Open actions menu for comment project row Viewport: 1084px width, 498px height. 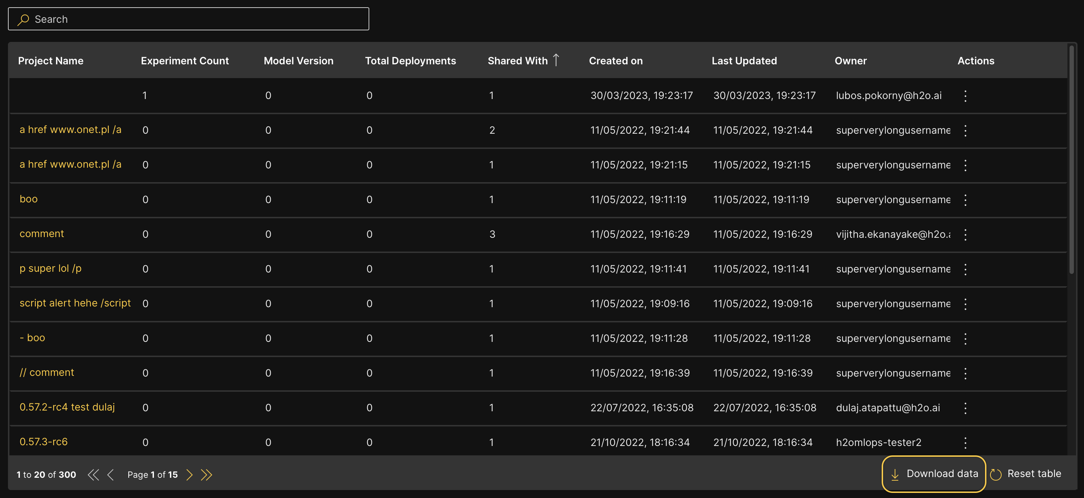tap(965, 235)
